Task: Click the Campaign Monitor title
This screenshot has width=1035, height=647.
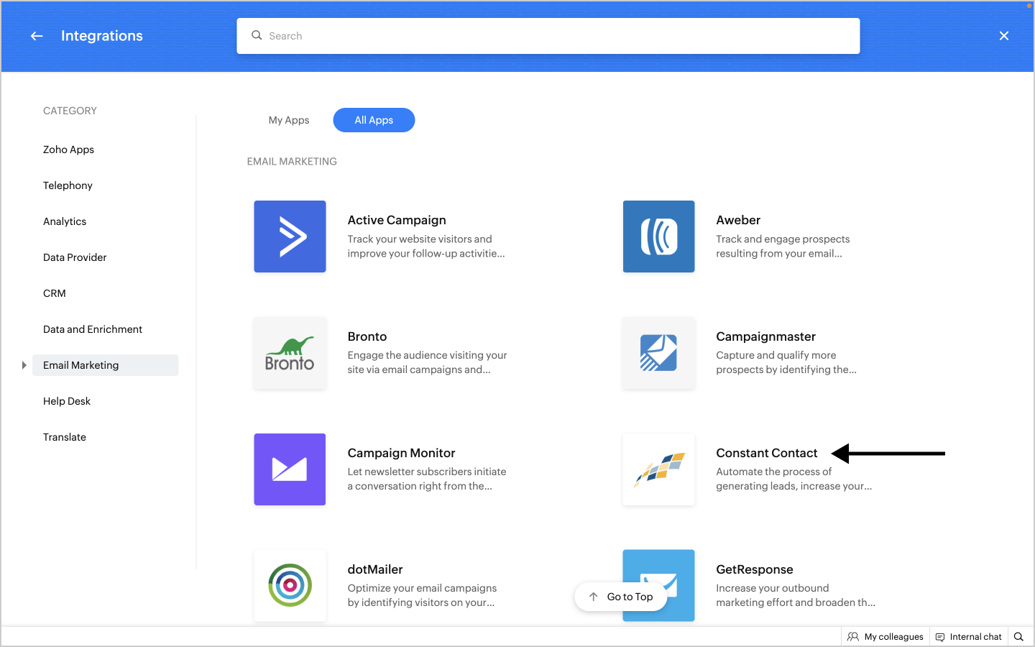Action: [x=402, y=453]
